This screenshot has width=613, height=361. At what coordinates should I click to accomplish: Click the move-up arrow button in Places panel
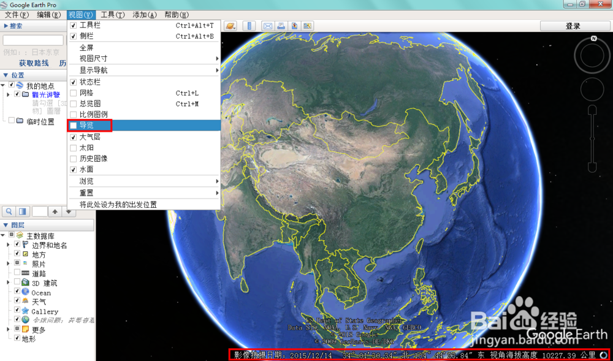tap(55, 211)
